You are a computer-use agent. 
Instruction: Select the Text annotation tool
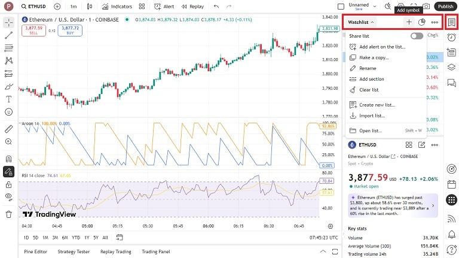pos(9,99)
